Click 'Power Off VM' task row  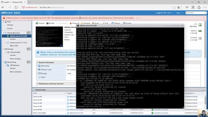tap(37, 110)
